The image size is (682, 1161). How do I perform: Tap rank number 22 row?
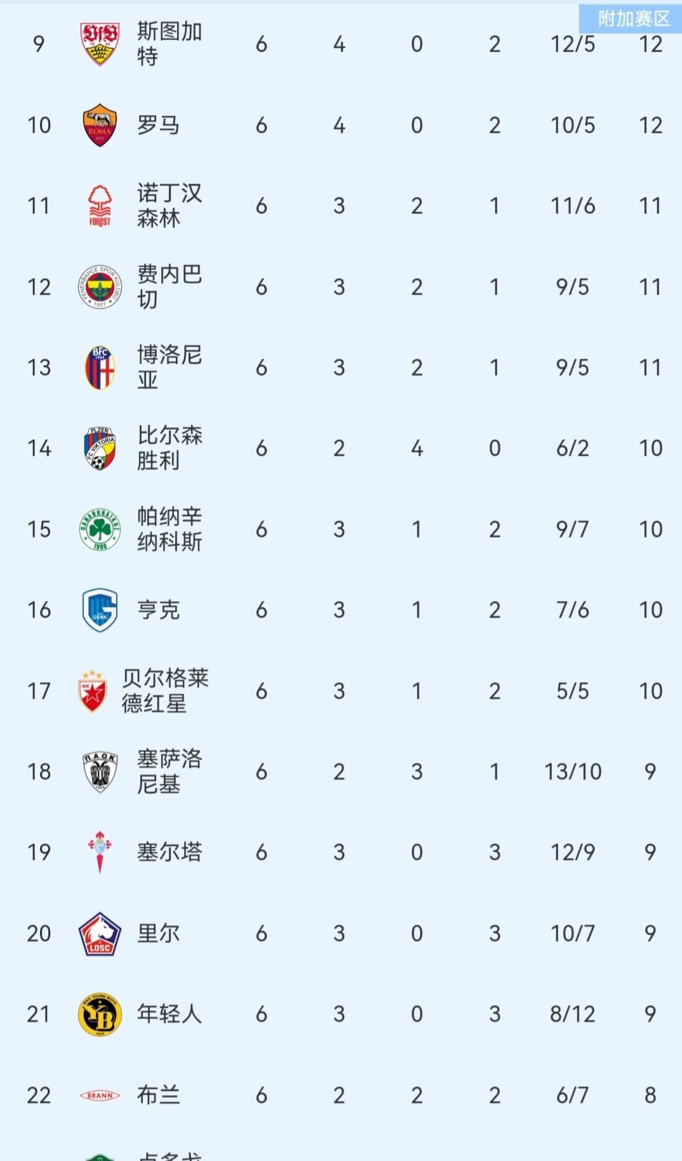click(x=39, y=1095)
